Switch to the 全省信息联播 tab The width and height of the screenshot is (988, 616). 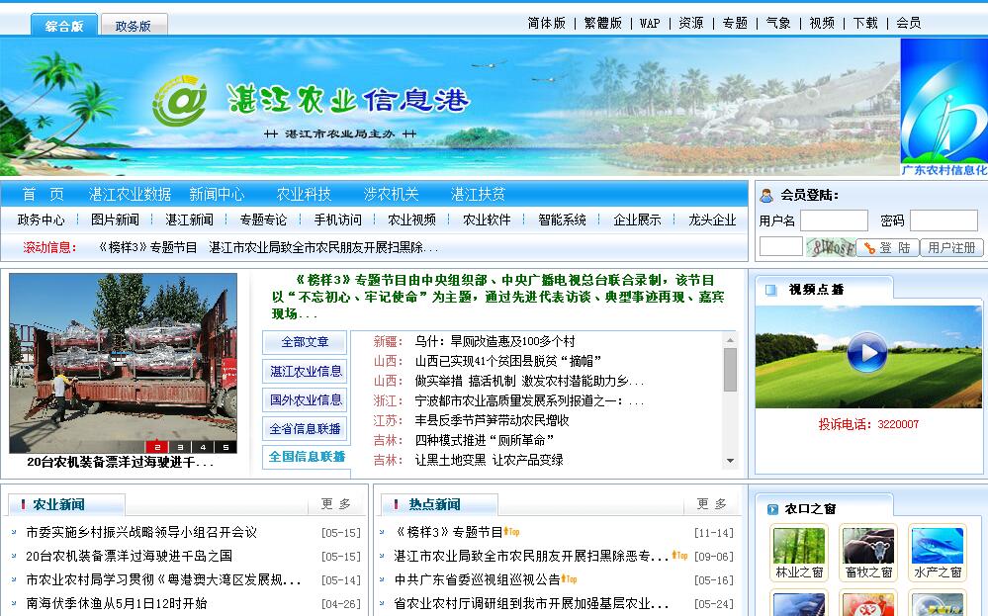click(x=305, y=428)
